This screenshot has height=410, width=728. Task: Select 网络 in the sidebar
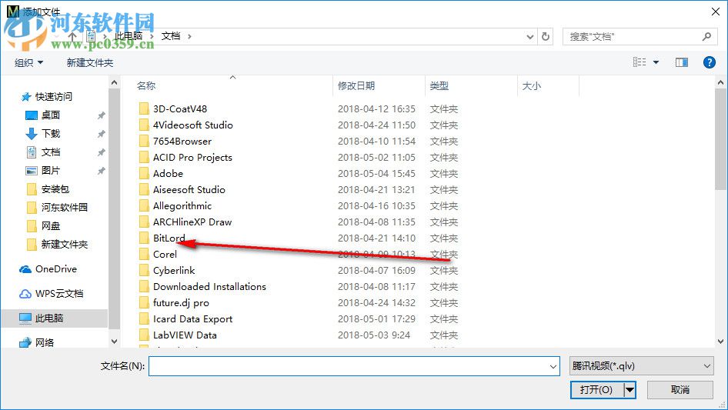44,342
